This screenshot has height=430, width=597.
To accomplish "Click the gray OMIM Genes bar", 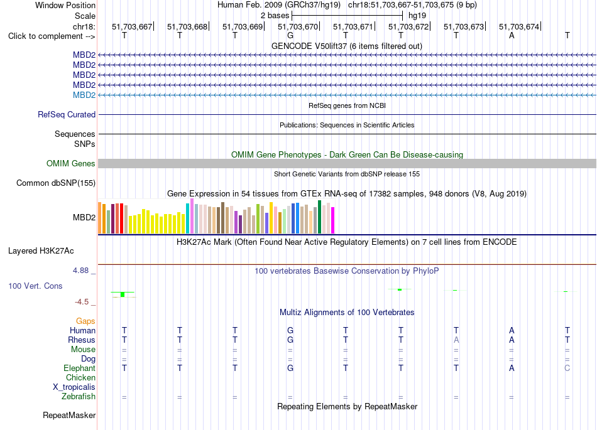I will (347, 163).
